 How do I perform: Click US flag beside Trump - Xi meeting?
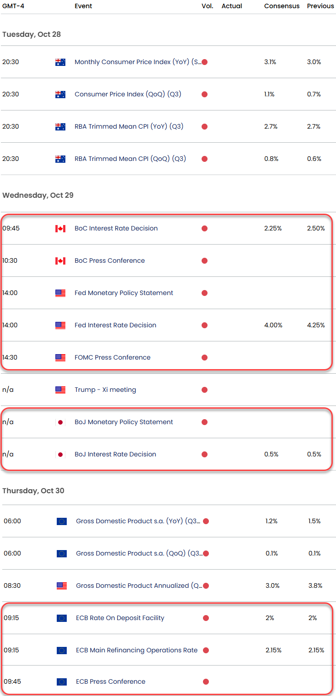60,390
